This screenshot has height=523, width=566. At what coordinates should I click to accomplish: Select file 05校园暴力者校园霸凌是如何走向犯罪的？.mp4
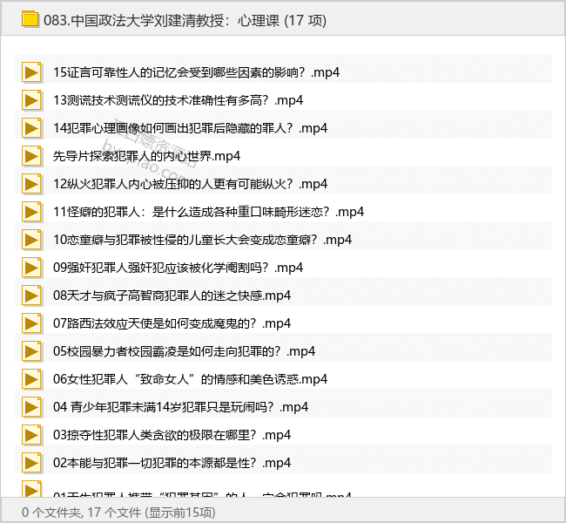tap(184, 351)
